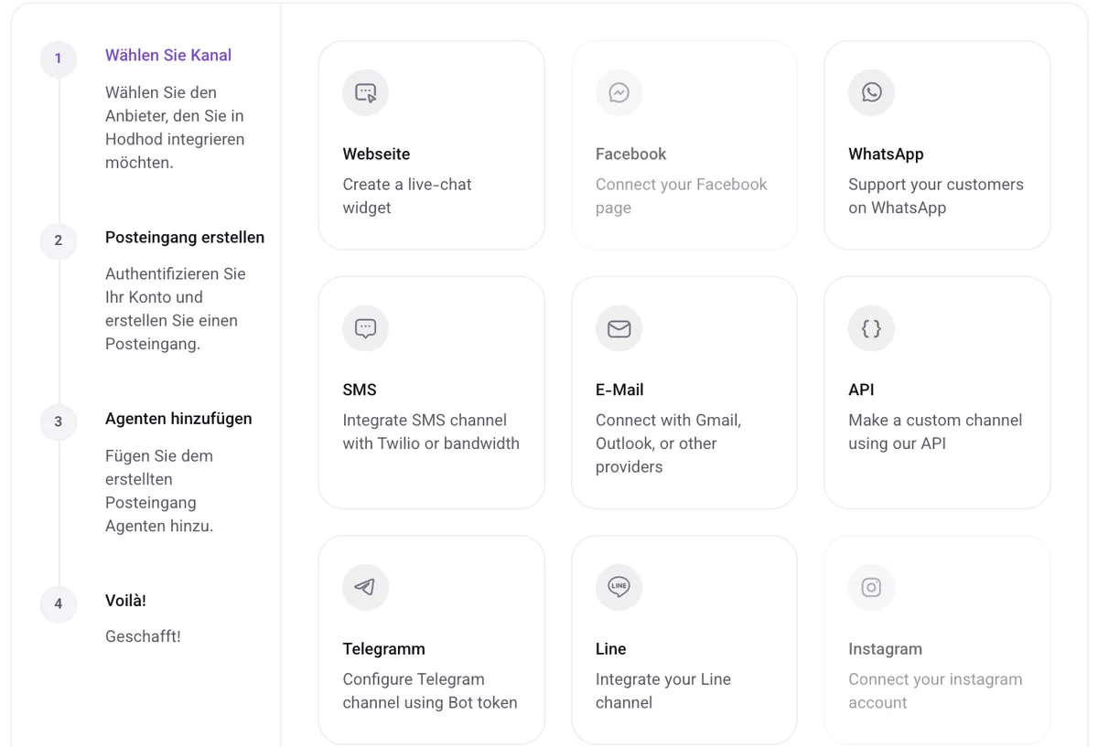Go to step 2 circle
Viewport: 1098px width, 747px height.
click(x=59, y=240)
